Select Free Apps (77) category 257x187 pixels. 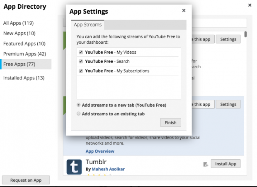tap(26, 64)
